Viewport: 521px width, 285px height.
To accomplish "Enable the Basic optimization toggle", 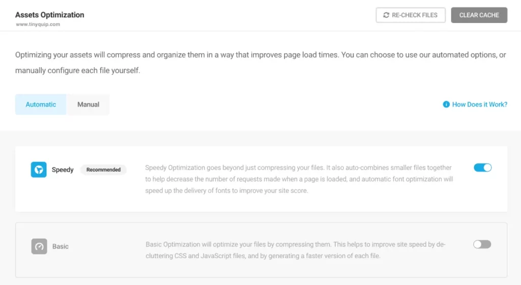I will point(482,244).
